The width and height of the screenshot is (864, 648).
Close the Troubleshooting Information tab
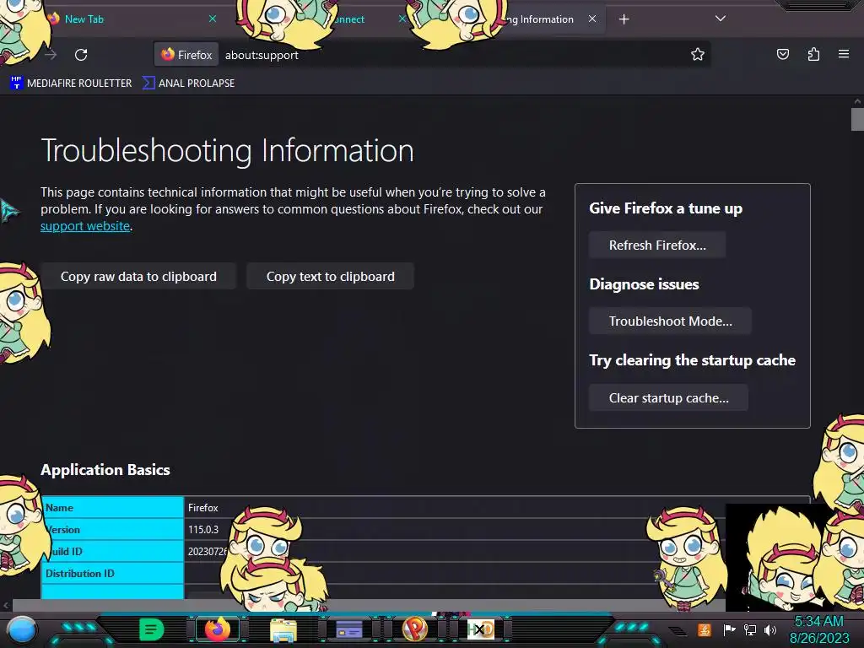pyautogui.click(x=591, y=19)
